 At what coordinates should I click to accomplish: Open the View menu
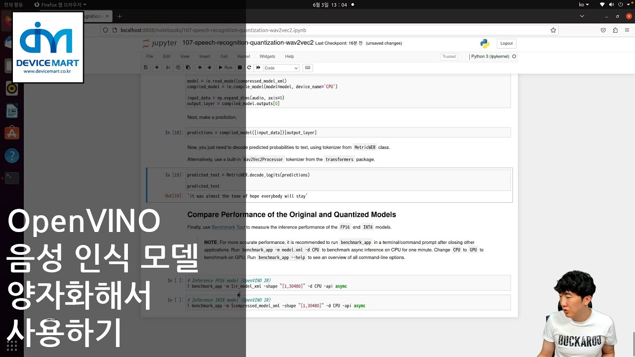(185, 57)
